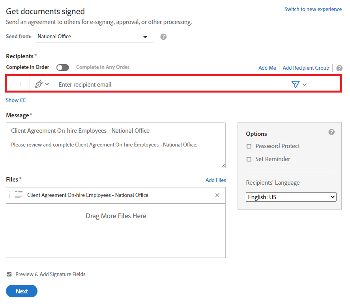Toggle Complete in Order switch
Screen dimensions: 350x306
tap(63, 67)
